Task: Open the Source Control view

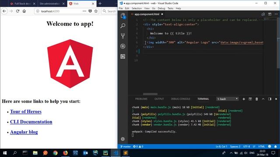Action: [123, 36]
